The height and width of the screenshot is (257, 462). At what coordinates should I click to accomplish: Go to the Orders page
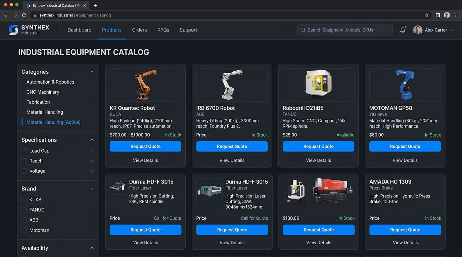[139, 30]
